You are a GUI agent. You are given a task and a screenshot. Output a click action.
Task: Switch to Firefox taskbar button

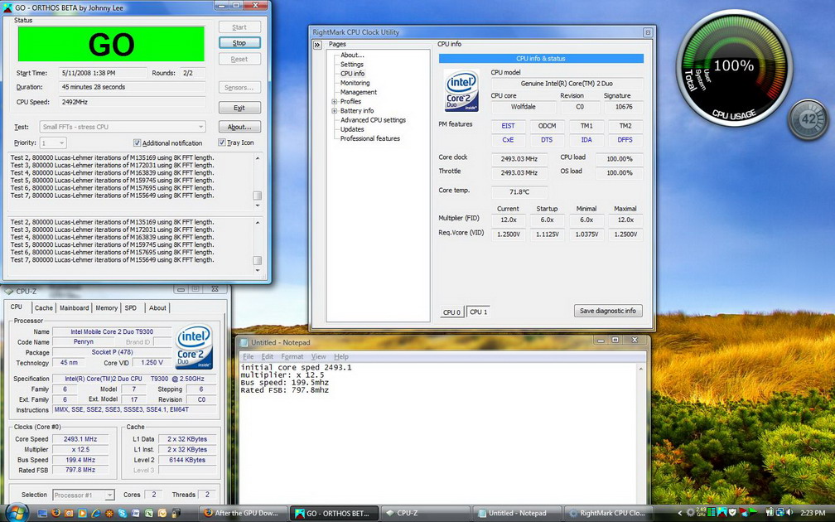click(x=244, y=513)
